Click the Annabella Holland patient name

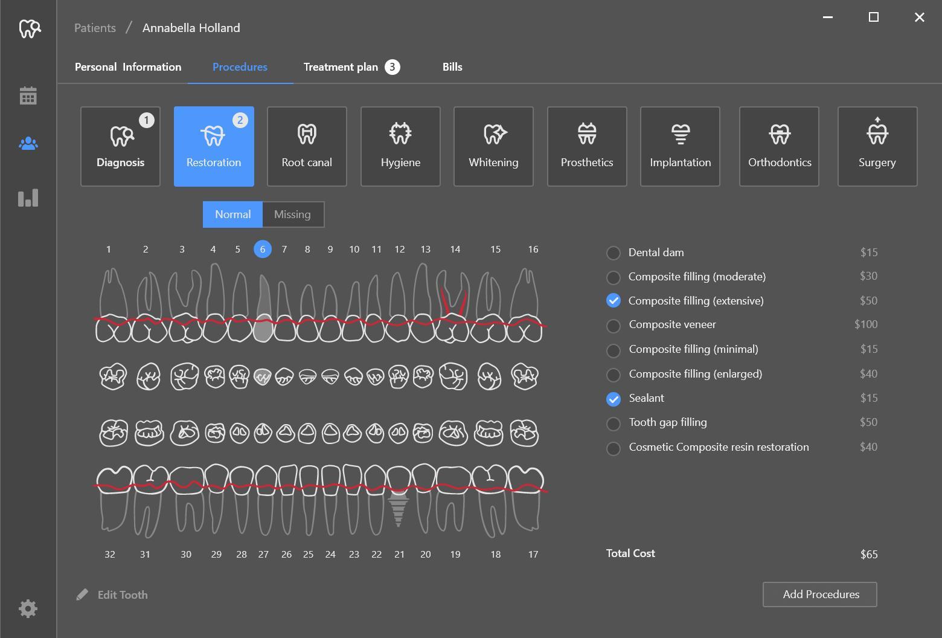tap(191, 28)
